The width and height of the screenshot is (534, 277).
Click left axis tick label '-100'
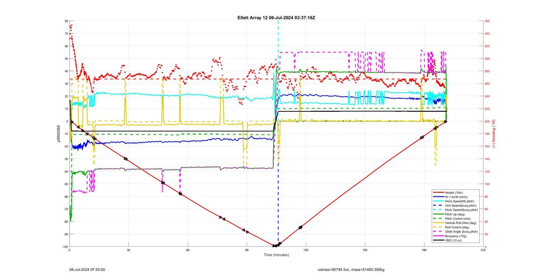(x=65, y=247)
